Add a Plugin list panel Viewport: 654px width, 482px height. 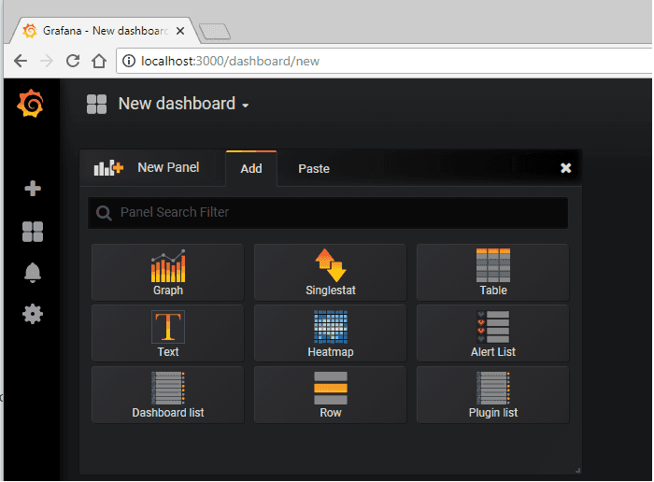492,395
